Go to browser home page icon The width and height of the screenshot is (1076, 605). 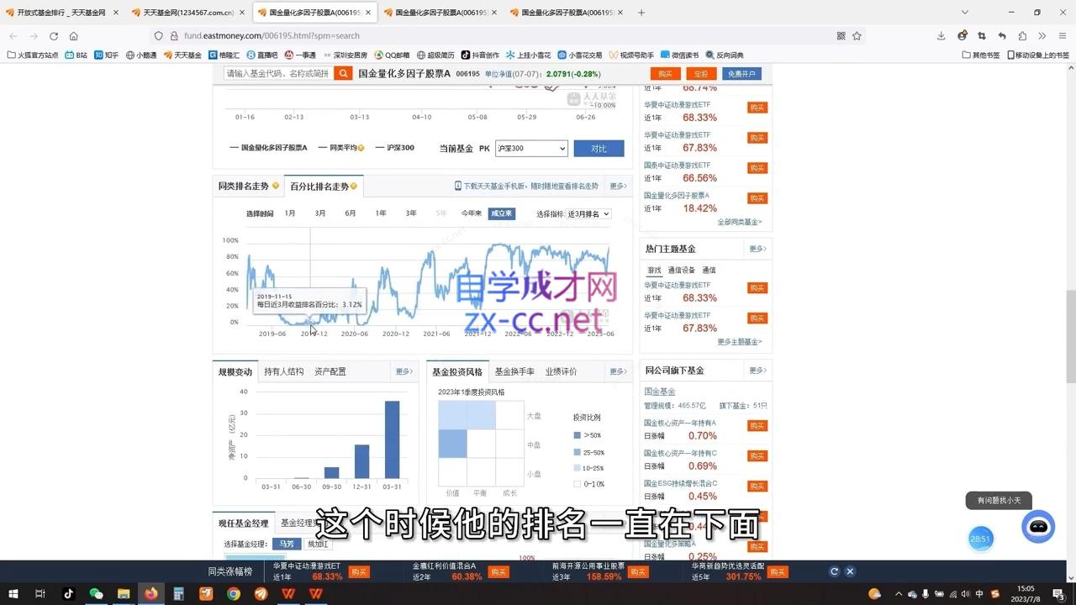click(74, 36)
